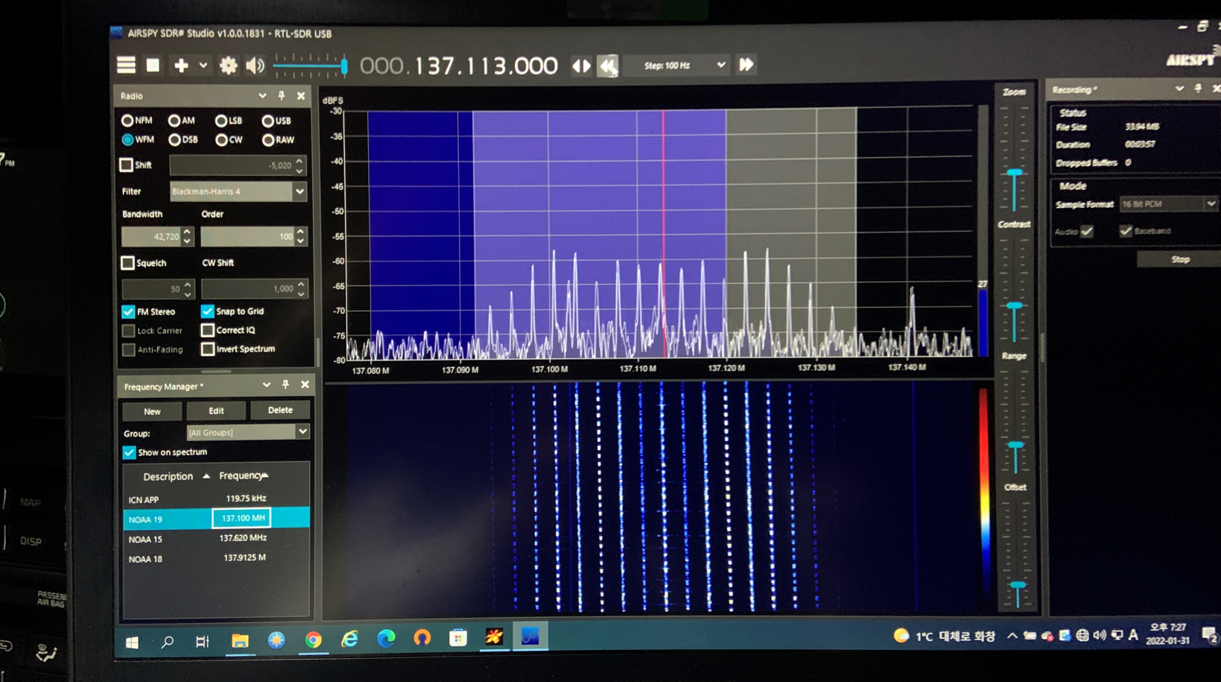1221x682 pixels.
Task: Click New in Frequency Manager
Action: [152, 411]
